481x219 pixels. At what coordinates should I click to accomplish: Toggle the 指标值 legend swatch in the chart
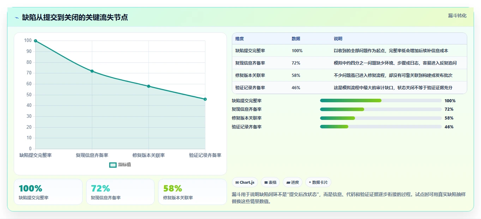(x=113, y=165)
